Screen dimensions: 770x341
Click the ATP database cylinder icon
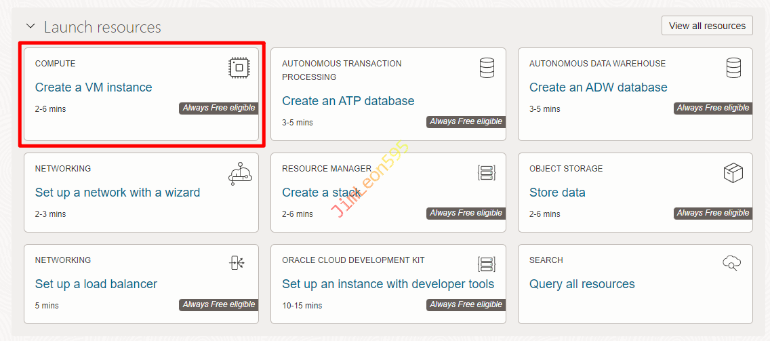tap(486, 68)
